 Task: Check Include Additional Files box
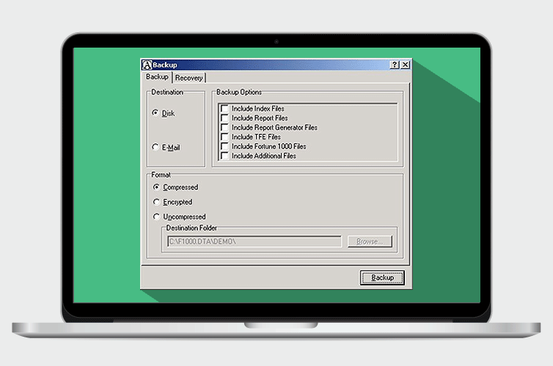(224, 155)
